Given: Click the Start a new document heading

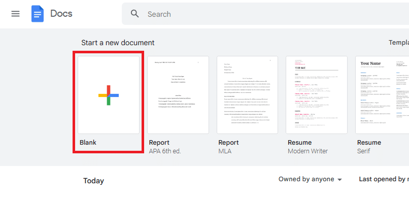Looking at the screenshot, I should (x=118, y=43).
